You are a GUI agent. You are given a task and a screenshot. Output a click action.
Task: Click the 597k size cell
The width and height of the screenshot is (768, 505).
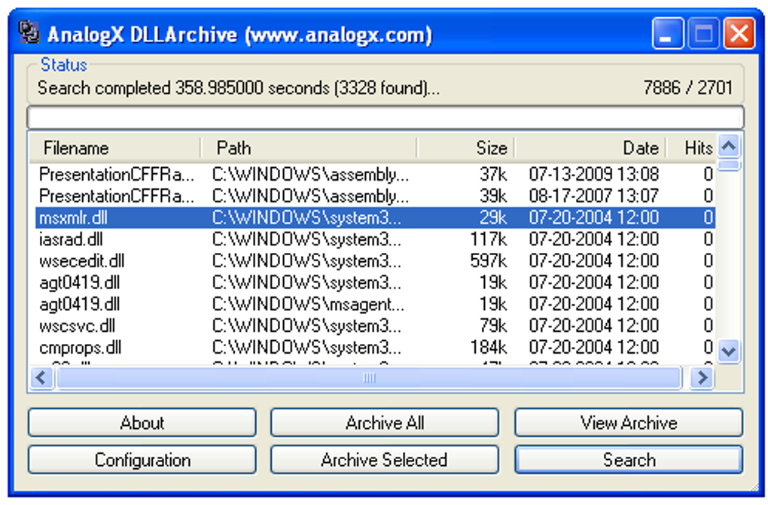[x=489, y=260]
